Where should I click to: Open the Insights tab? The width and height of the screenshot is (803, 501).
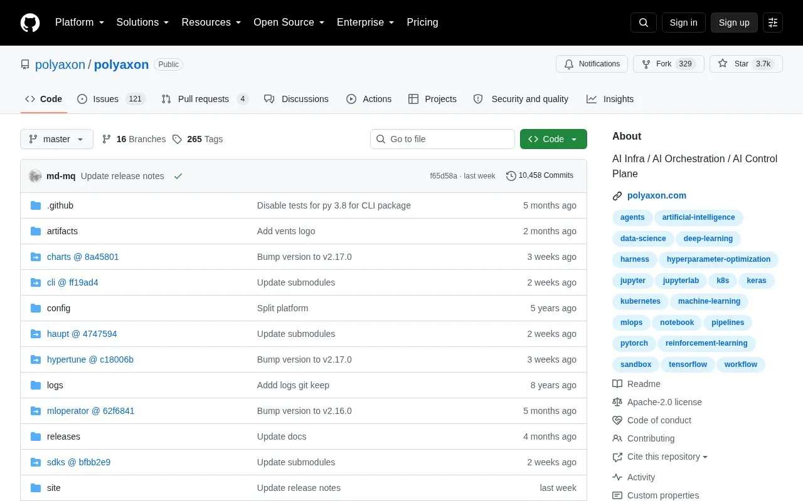coord(610,99)
